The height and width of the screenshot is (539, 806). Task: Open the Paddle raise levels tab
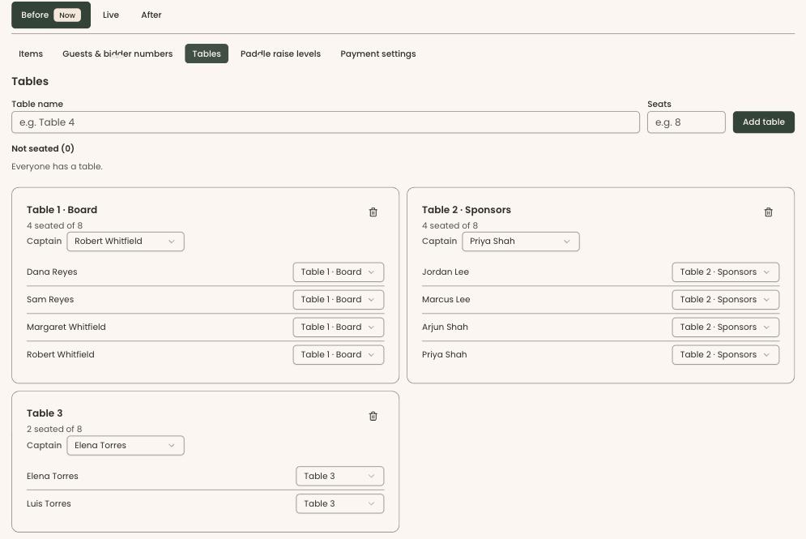[280, 53]
